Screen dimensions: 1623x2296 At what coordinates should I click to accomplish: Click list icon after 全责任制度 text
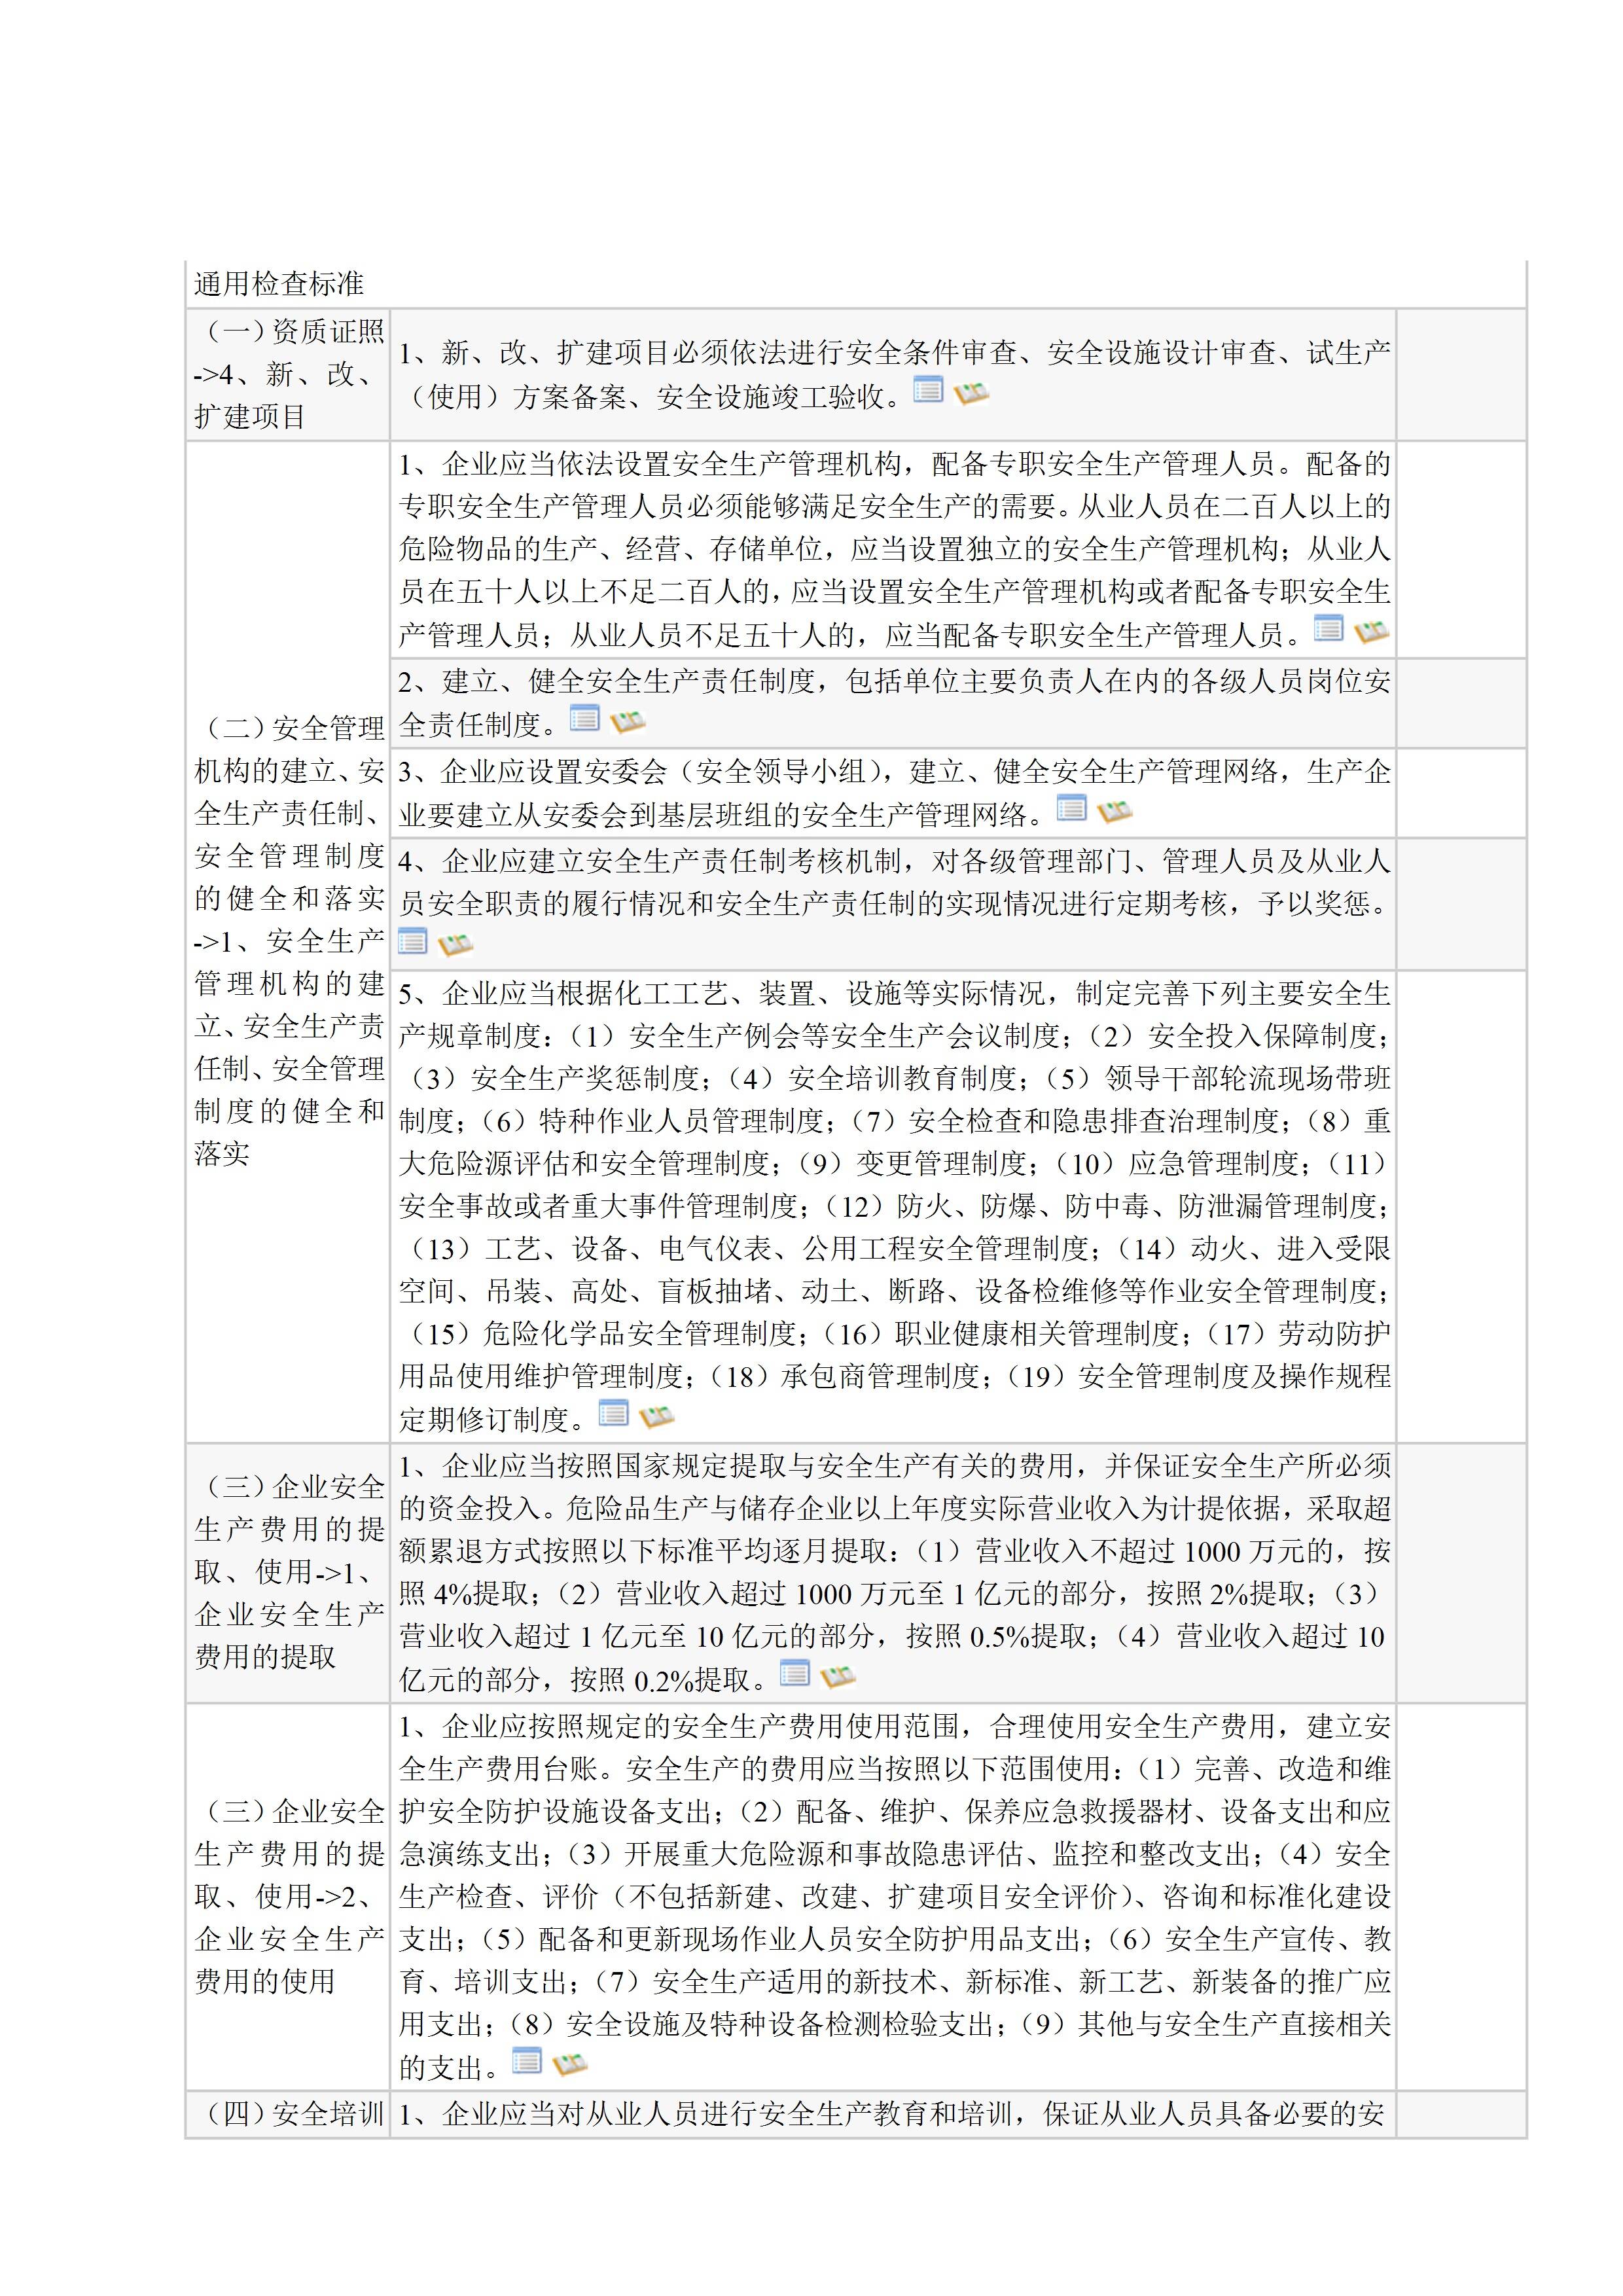click(x=584, y=717)
